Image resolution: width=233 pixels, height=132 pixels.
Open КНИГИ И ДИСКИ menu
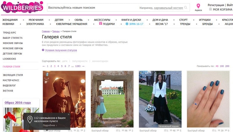[x=131, y=20]
